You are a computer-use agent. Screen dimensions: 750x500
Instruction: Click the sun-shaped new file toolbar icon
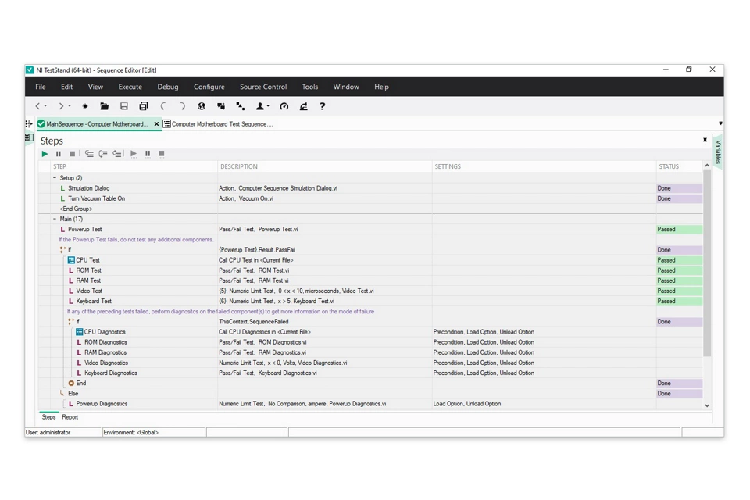85,106
